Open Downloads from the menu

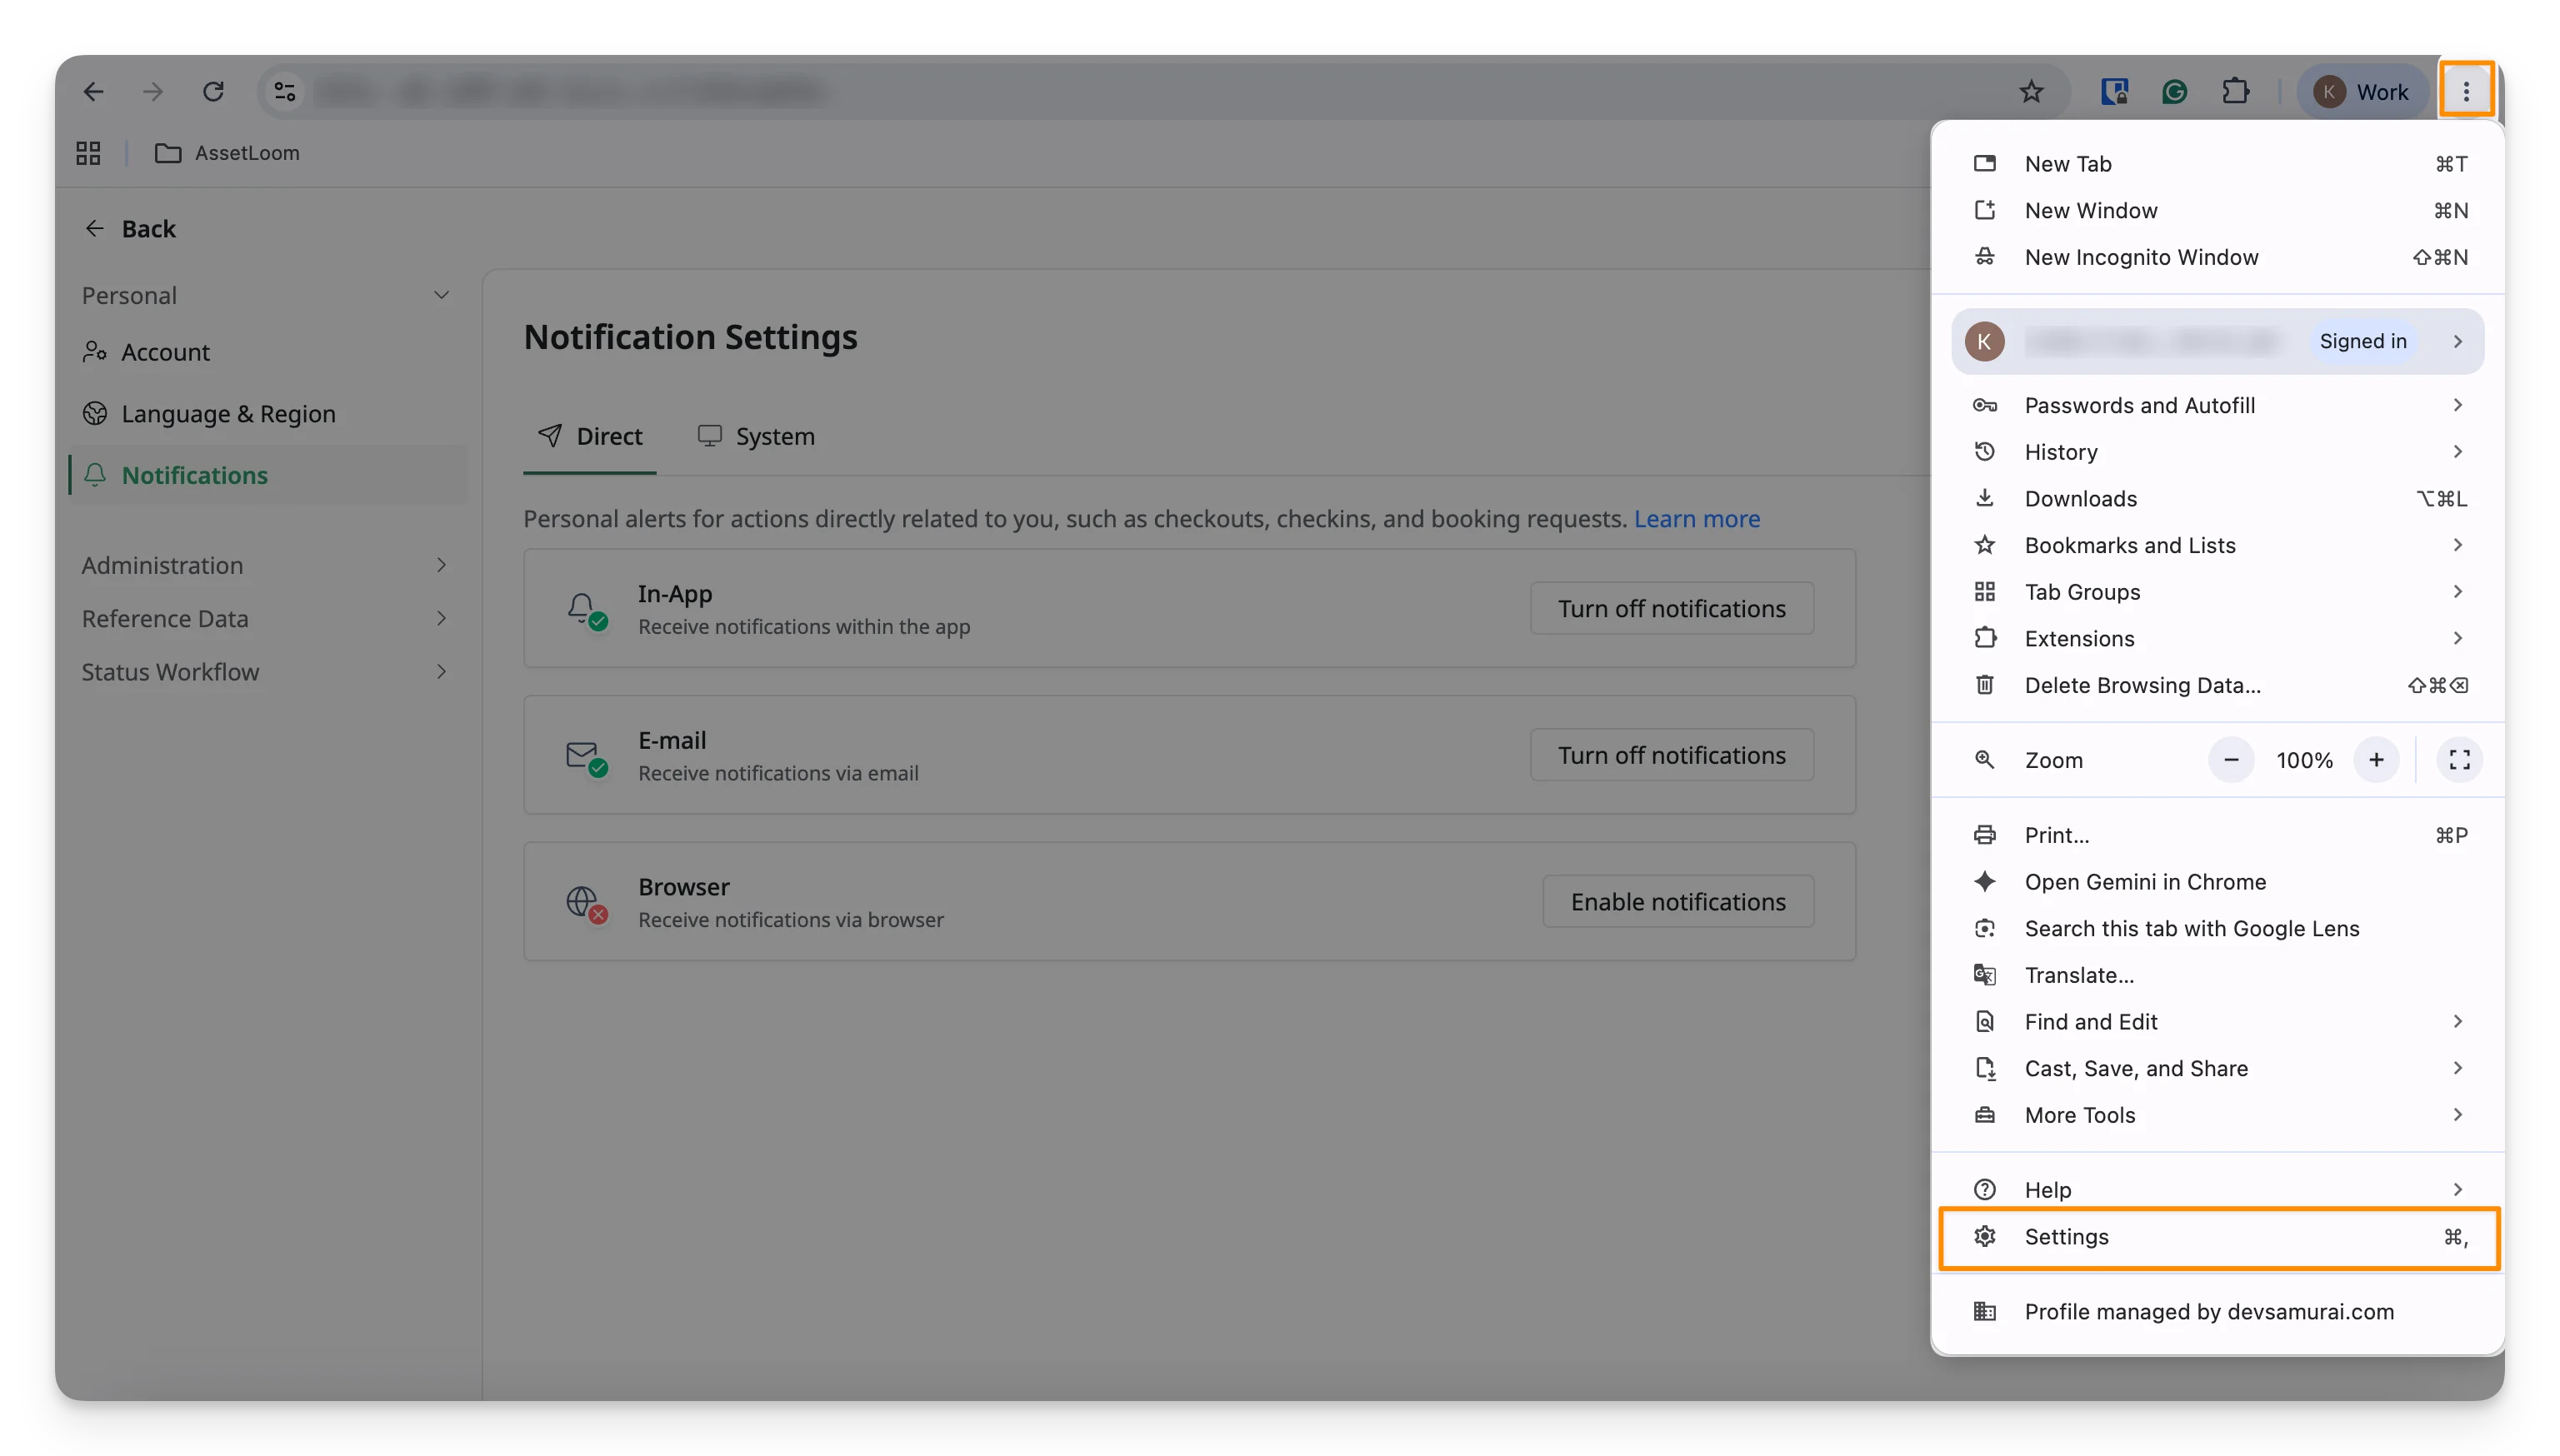coord(2217,498)
